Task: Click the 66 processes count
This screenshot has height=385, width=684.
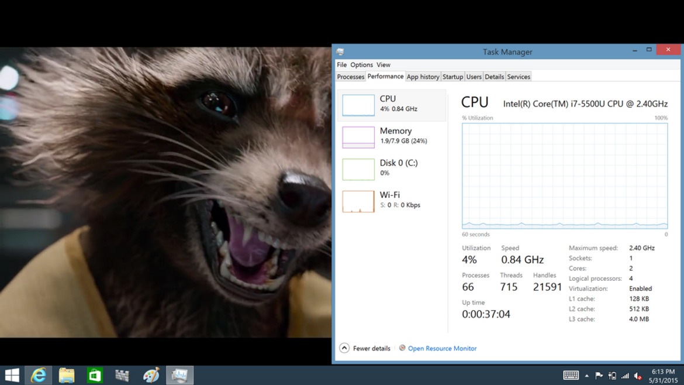Action: pyautogui.click(x=468, y=287)
